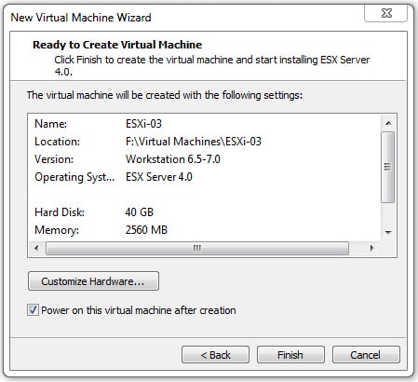
Task: Toggle Power on this virtual machine after creation
Action: point(33,310)
